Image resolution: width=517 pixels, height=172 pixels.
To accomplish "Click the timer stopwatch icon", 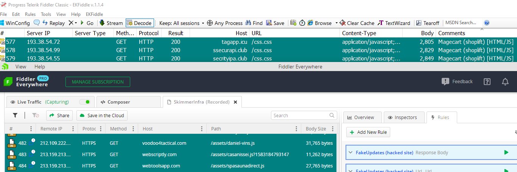I will click(302, 23).
